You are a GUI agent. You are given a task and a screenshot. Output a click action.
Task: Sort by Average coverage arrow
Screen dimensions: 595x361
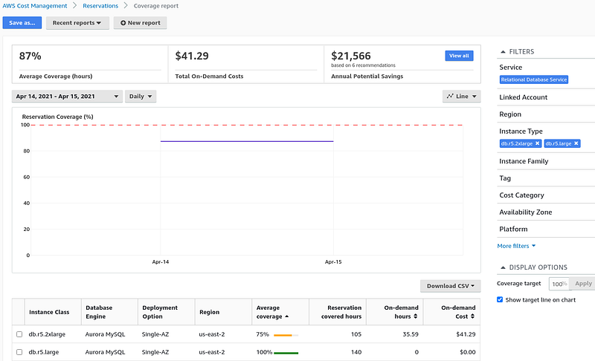287,316
